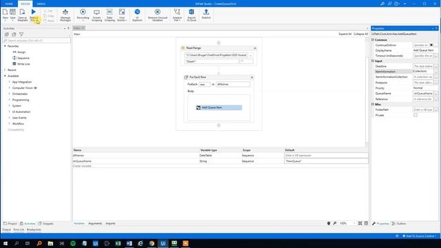Edit the FolderPath property field
This screenshot has height=248, width=441.
(x=423, y=110)
